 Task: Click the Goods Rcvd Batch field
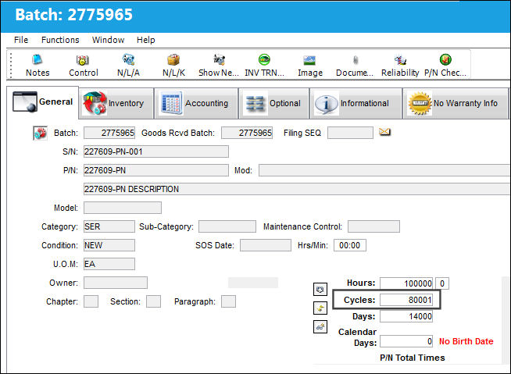(247, 133)
